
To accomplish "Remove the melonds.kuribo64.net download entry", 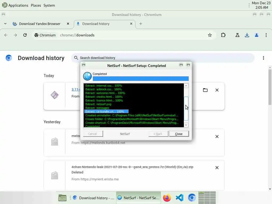I will [217, 137].
